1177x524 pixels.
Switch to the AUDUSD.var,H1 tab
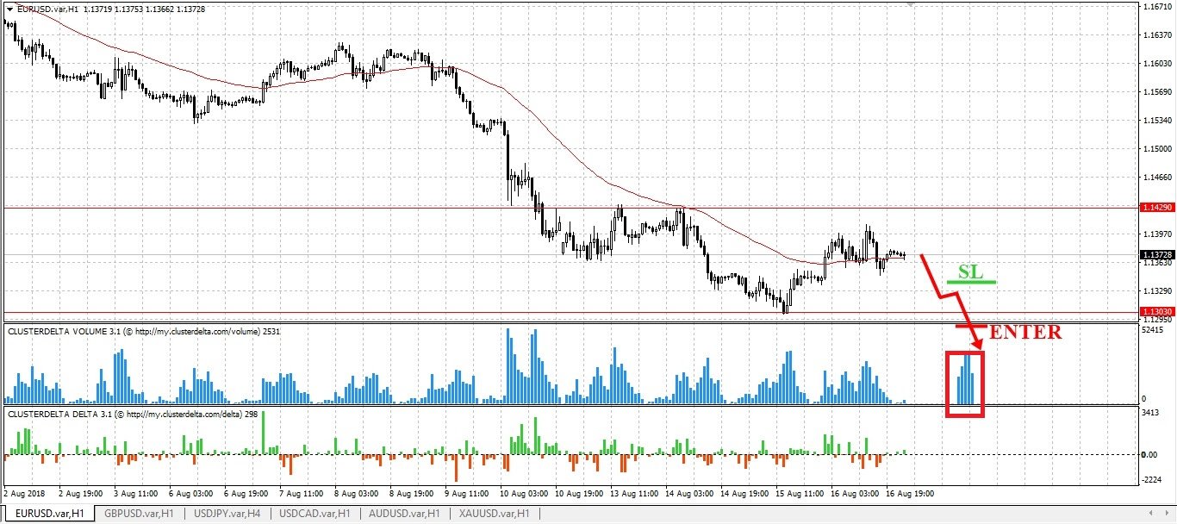coord(404,514)
